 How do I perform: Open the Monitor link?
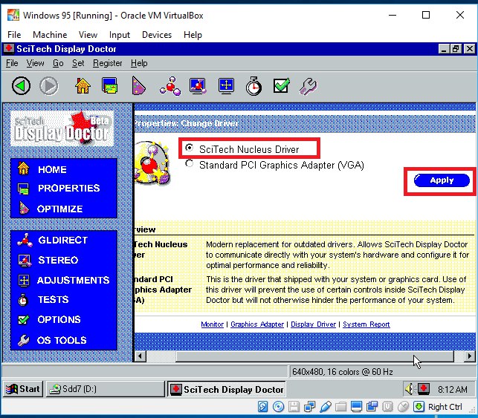pyautogui.click(x=212, y=324)
